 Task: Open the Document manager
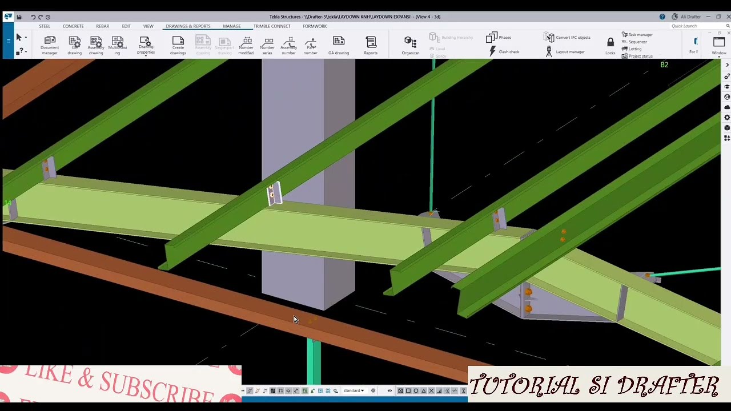click(50, 46)
